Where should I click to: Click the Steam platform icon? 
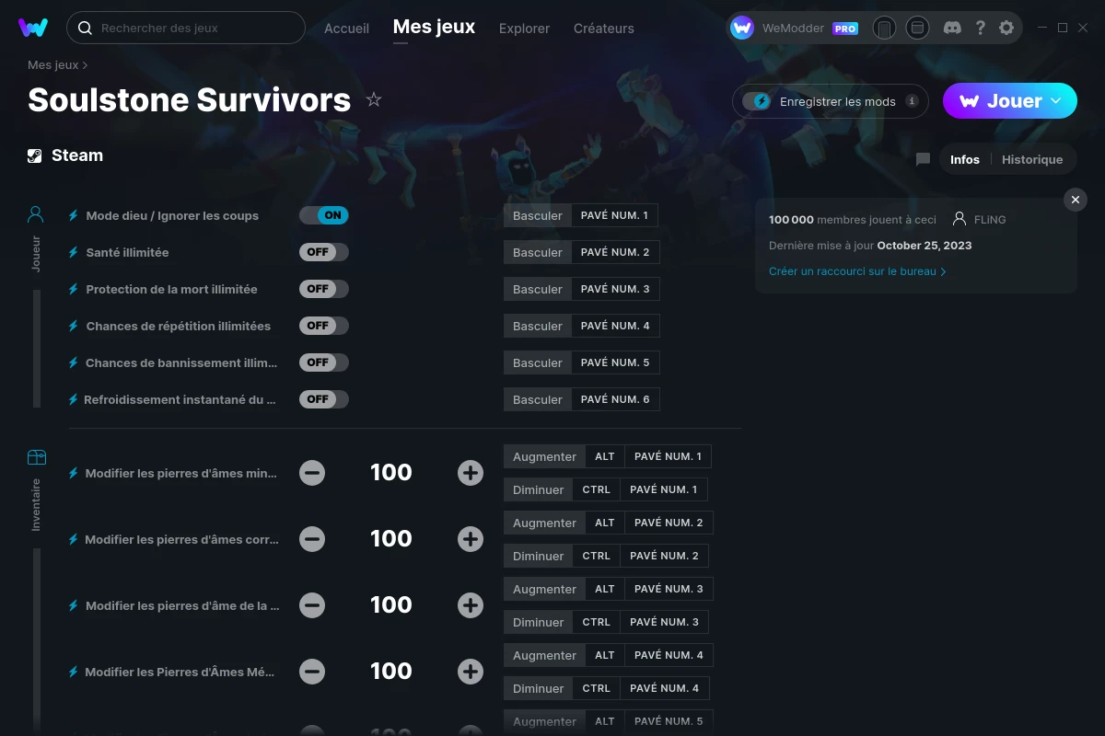[x=35, y=155]
